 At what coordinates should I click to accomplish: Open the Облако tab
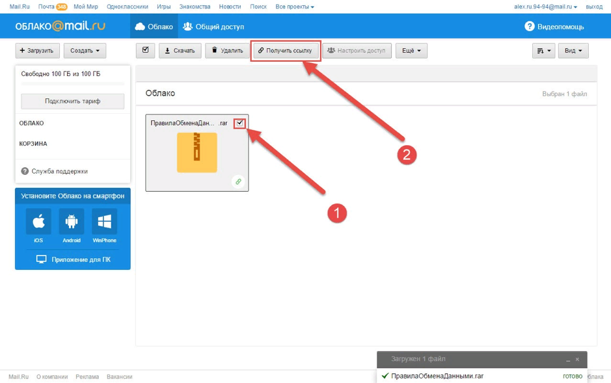click(154, 27)
